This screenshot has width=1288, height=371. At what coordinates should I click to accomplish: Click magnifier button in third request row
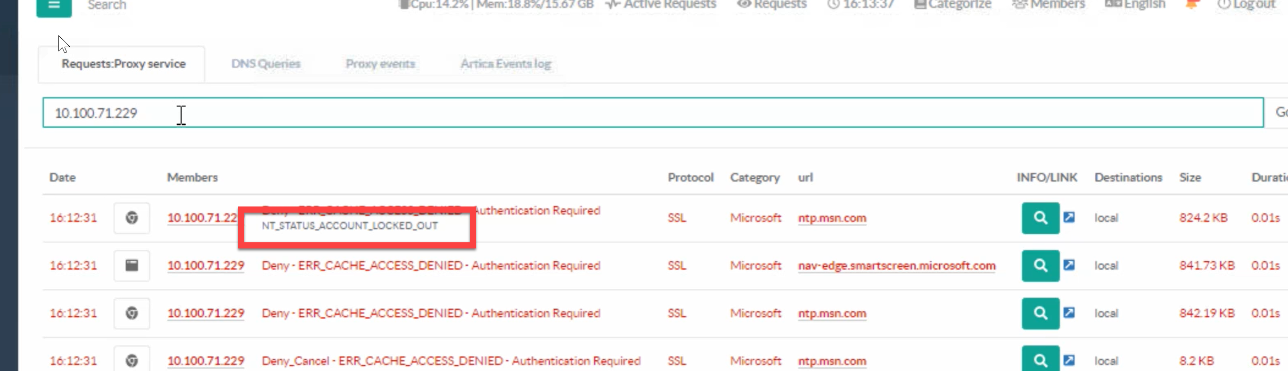click(x=1040, y=313)
